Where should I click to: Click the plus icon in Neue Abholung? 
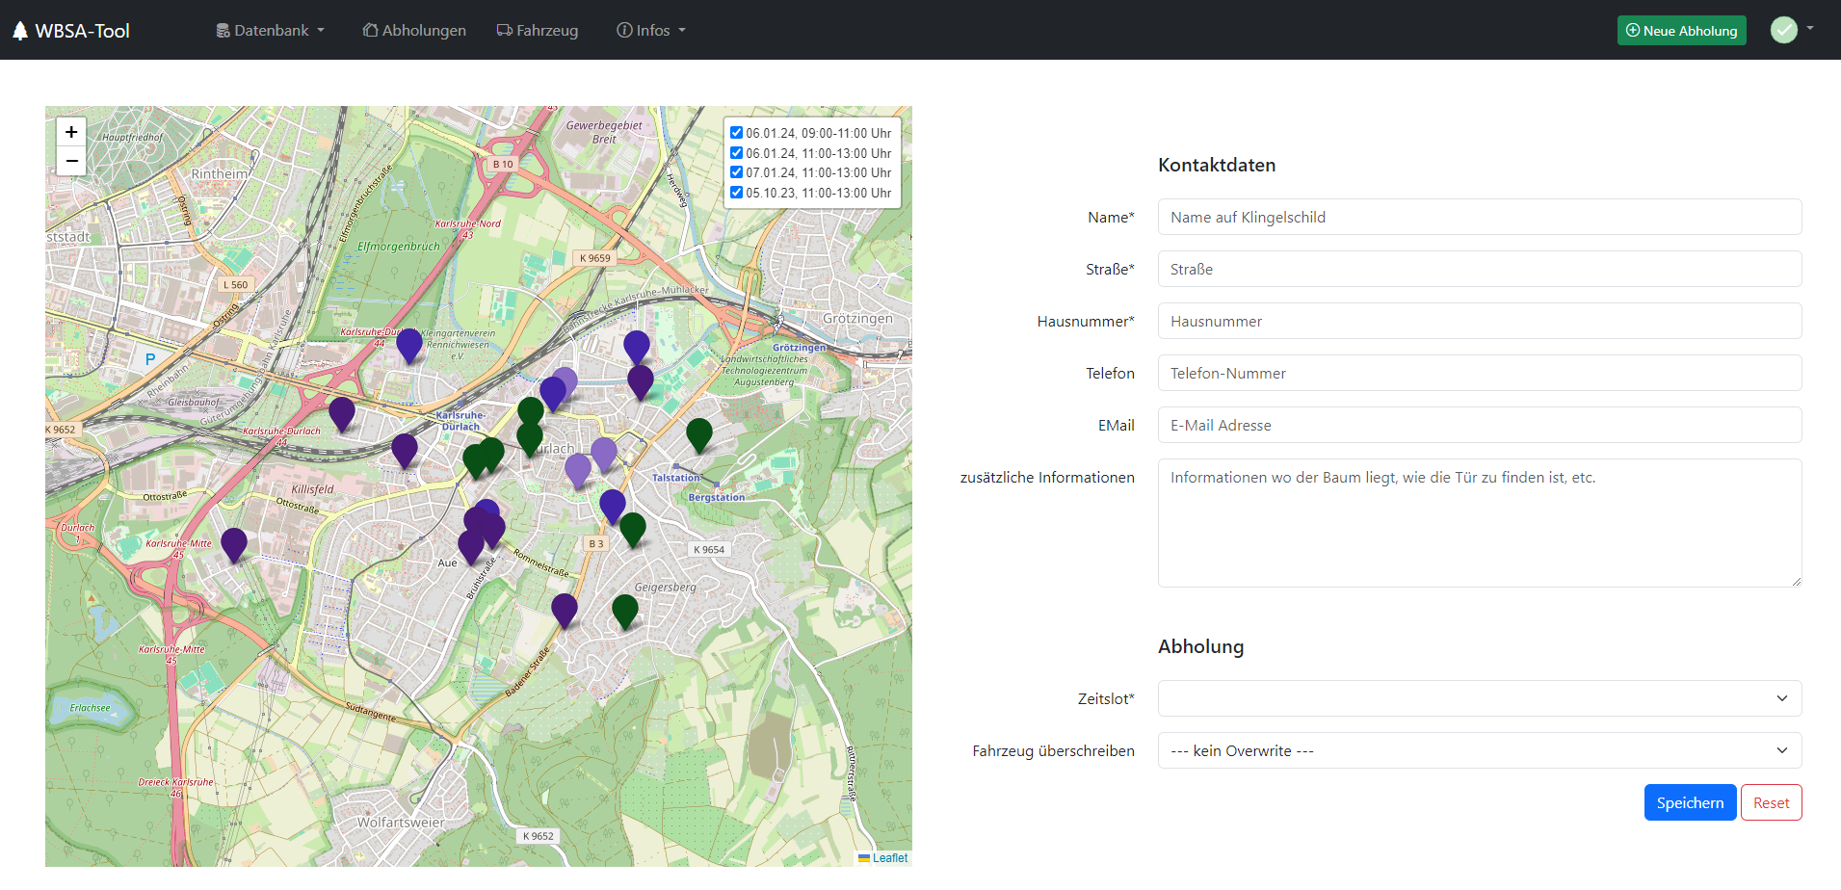[x=1633, y=30]
